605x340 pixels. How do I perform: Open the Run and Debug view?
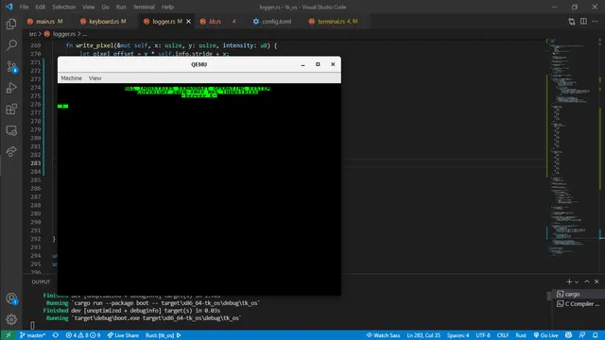coord(11,88)
